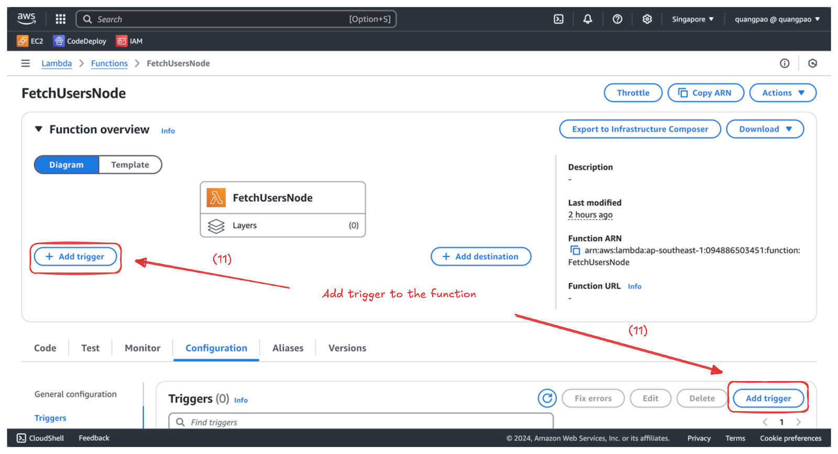Viewport: 838px width, 454px height.
Task: Click the Layers stack icon in diagram
Action: (216, 226)
